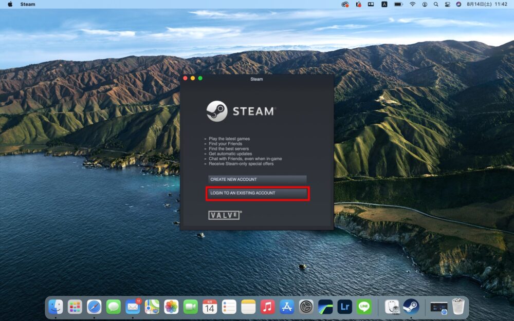Open Launchpad from the Dock

pyautogui.click(x=75, y=307)
